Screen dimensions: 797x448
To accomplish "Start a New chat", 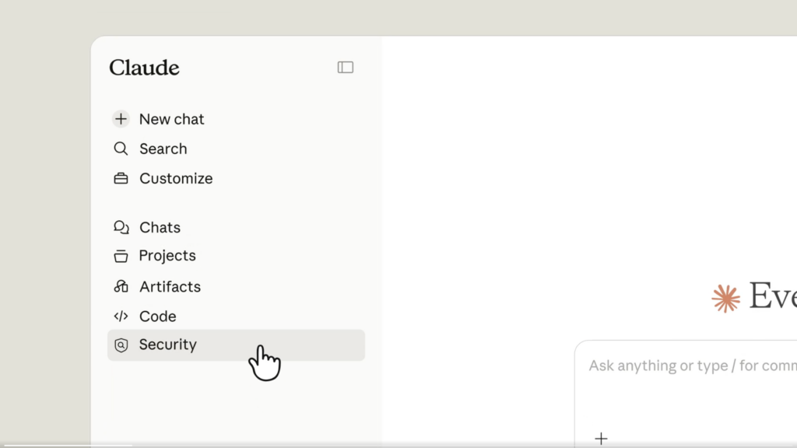I will pyautogui.click(x=172, y=119).
